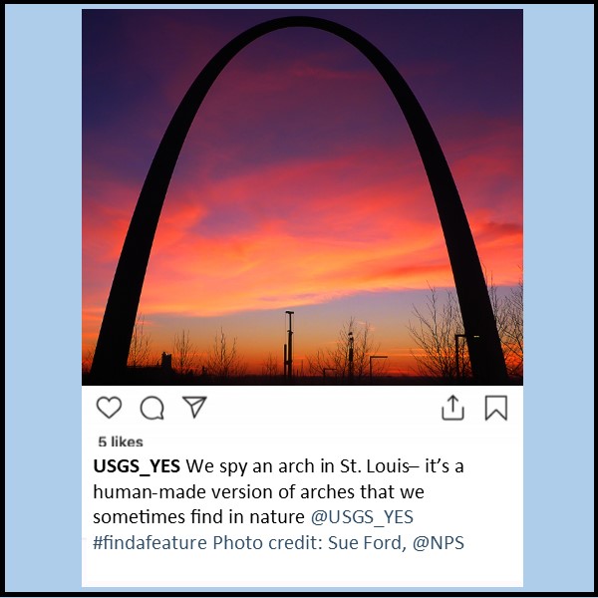The image size is (598, 598).
Task: Send the post using the paper plane icon
Action: pos(194,407)
